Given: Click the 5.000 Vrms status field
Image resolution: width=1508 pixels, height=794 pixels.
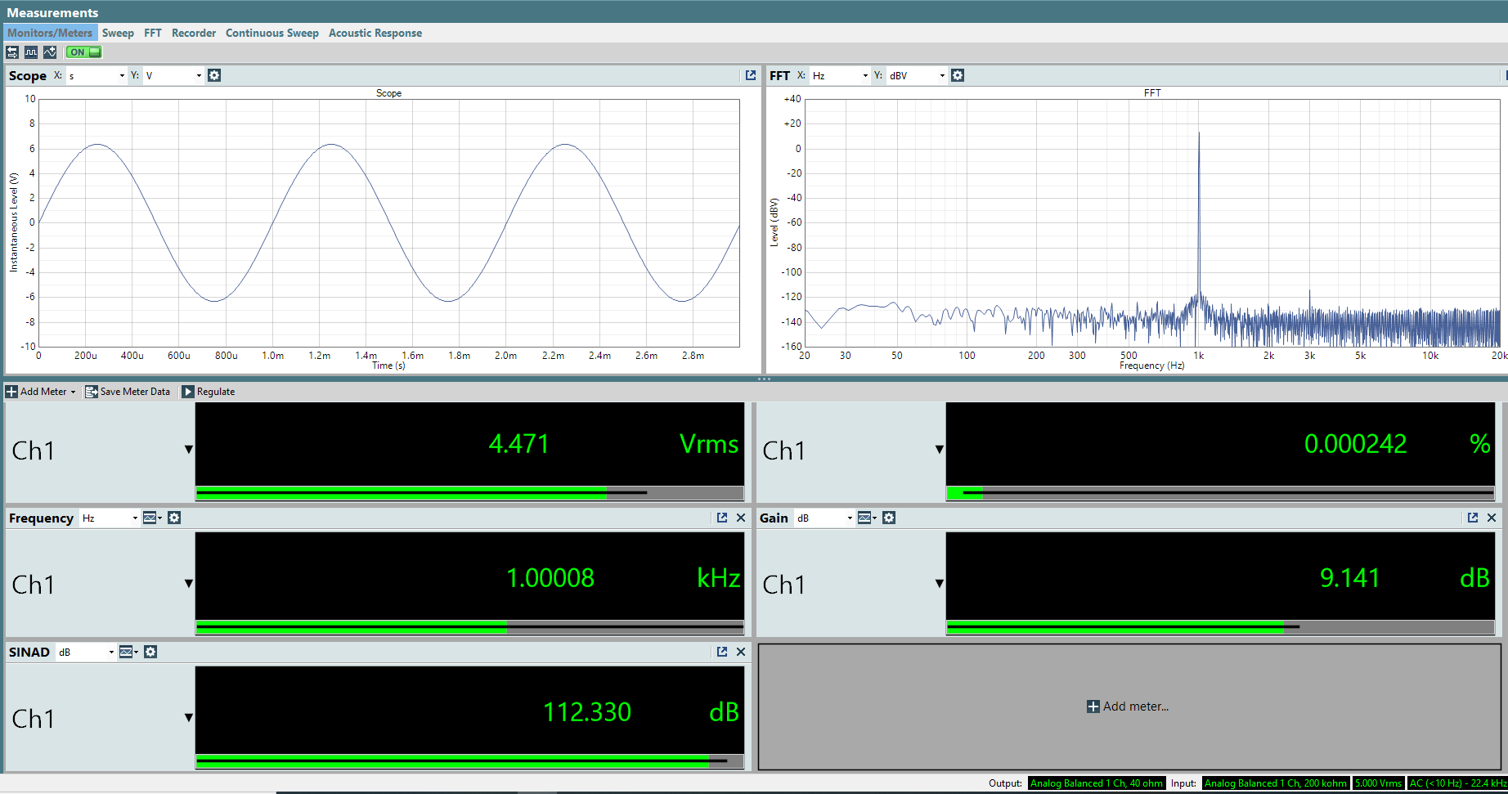Looking at the screenshot, I should tap(1378, 783).
